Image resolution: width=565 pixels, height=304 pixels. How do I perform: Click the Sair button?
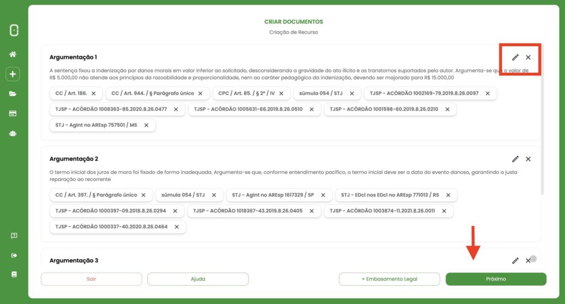point(91,279)
